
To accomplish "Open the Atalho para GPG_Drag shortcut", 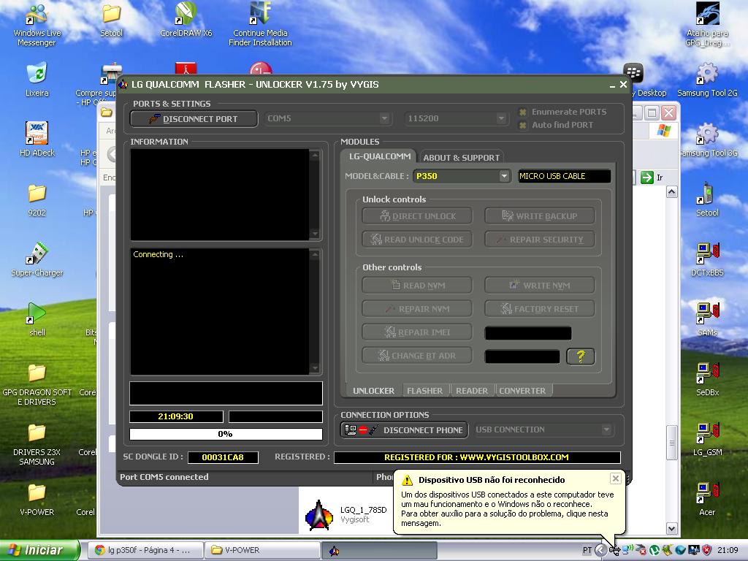I will point(707,24).
